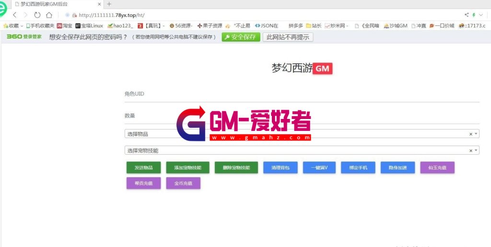Click the 一键满V button

pyautogui.click(x=319, y=168)
